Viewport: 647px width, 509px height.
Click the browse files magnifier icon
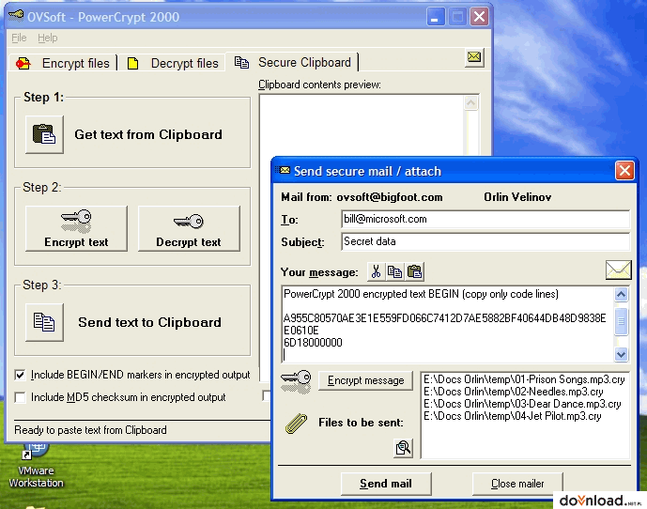pos(403,448)
